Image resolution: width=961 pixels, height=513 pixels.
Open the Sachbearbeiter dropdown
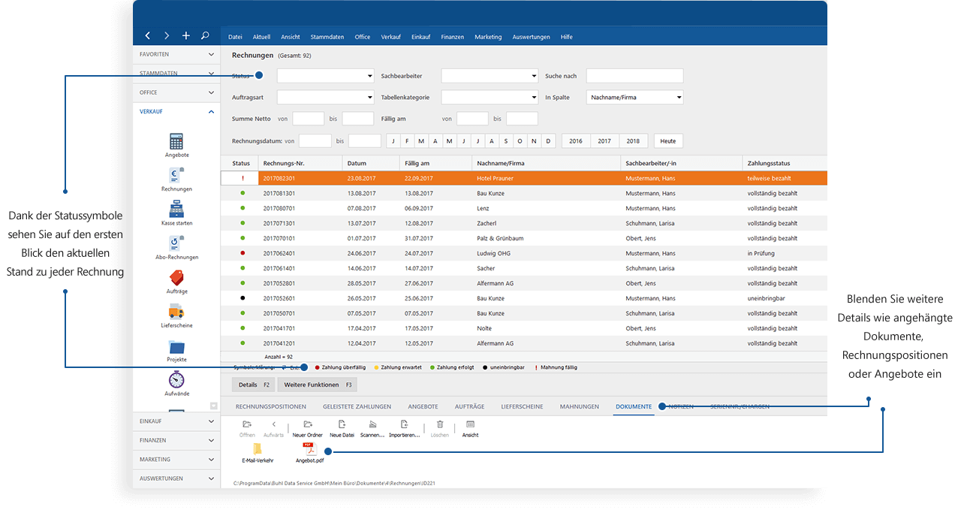(x=490, y=76)
